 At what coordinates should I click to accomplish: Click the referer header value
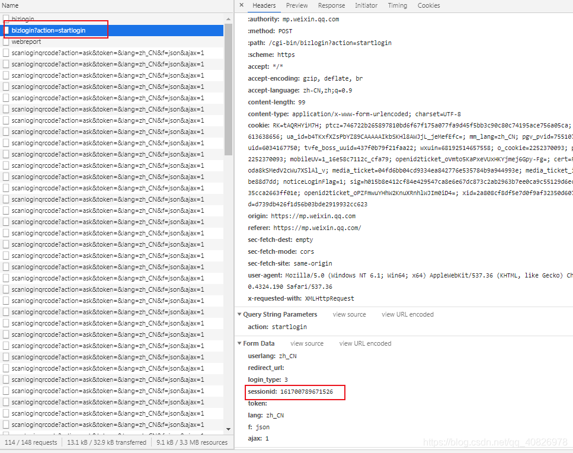click(317, 228)
